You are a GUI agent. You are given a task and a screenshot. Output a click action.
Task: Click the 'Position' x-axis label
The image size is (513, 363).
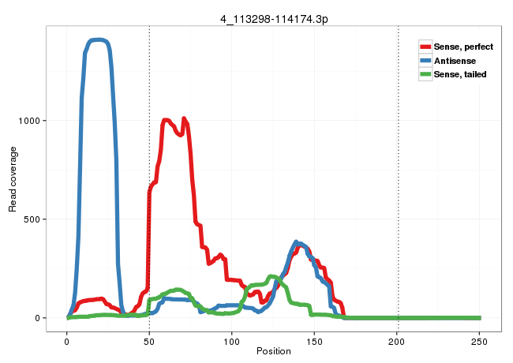pos(274,351)
